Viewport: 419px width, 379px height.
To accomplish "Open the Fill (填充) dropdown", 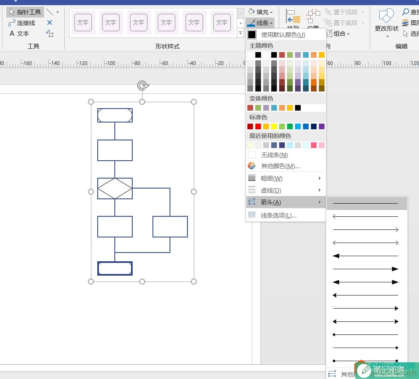I will coord(261,12).
